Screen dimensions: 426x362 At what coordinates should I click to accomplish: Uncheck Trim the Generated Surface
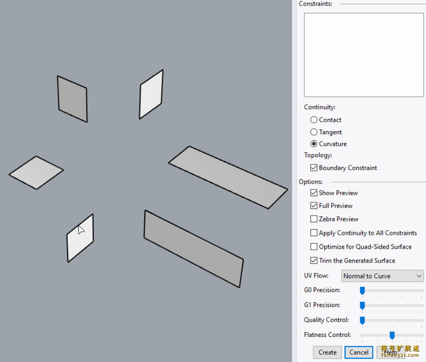coord(314,260)
